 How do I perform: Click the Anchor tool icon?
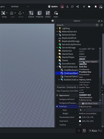(20, 13)
